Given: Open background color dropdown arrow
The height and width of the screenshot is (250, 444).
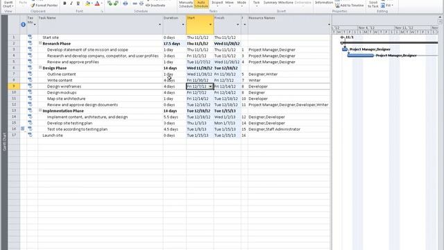Looking at the screenshot, I should click(x=92, y=3).
